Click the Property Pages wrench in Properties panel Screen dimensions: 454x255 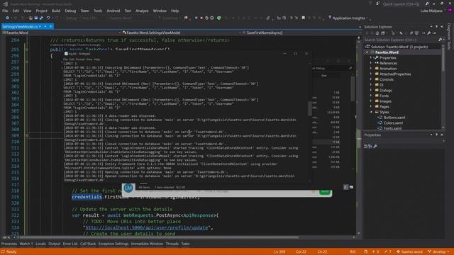click(375, 147)
